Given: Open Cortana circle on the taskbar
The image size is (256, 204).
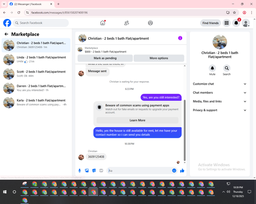Looking at the screenshot, I should pyautogui.click(x=14, y=192).
